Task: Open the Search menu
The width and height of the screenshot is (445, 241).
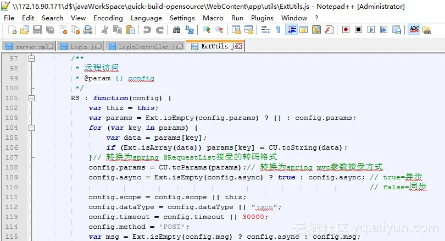Action: (52, 18)
